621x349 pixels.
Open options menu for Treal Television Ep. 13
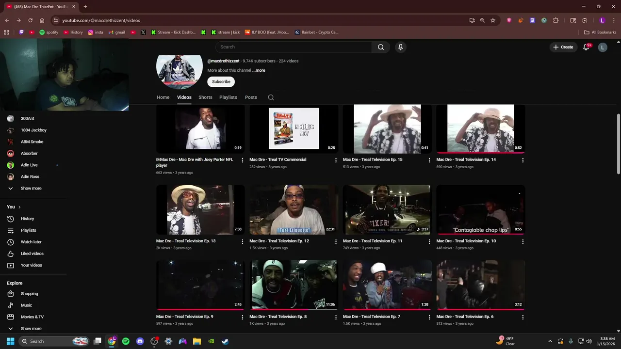click(243, 241)
